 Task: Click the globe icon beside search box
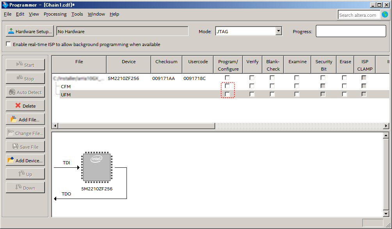pyautogui.click(x=385, y=15)
